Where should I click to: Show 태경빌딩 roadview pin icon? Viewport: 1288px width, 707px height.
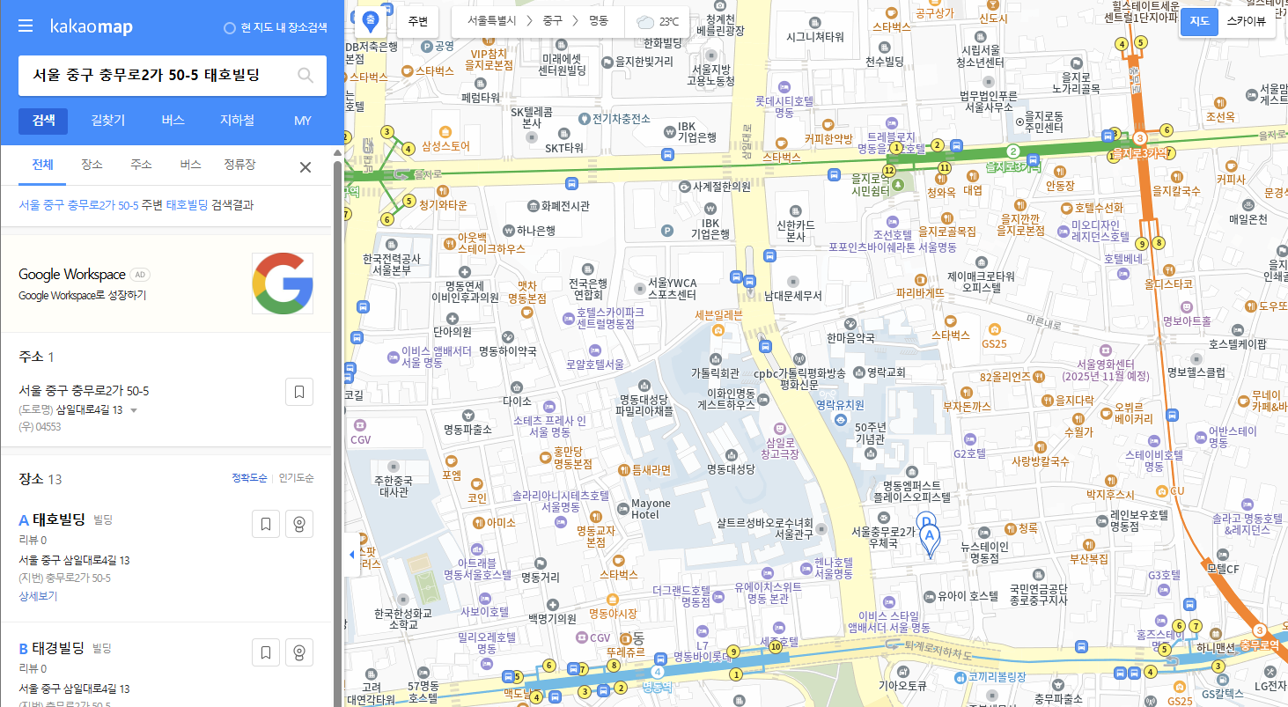tap(299, 652)
